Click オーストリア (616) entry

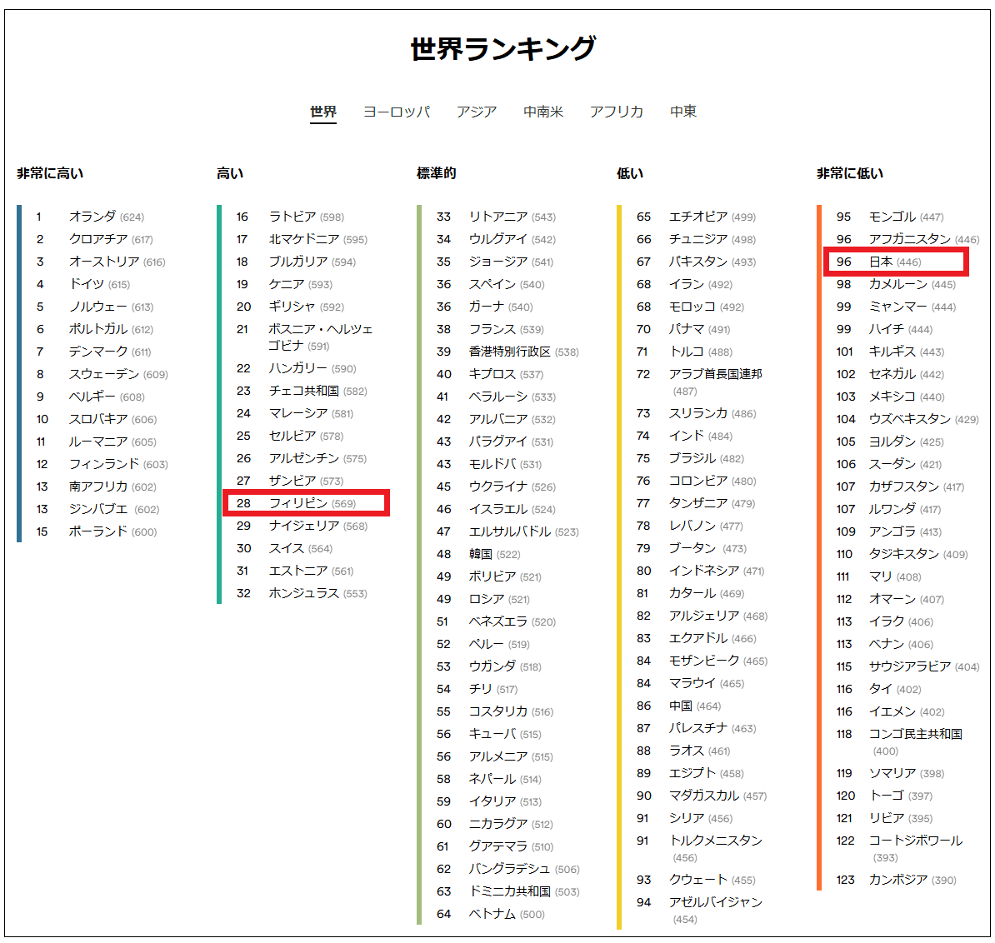pyautogui.click(x=117, y=262)
